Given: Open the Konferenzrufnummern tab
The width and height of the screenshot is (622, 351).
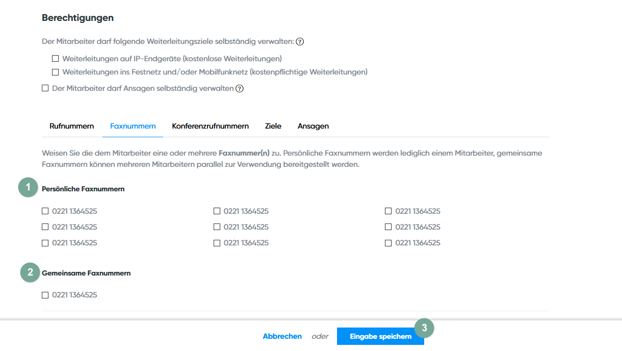Looking at the screenshot, I should pos(210,126).
